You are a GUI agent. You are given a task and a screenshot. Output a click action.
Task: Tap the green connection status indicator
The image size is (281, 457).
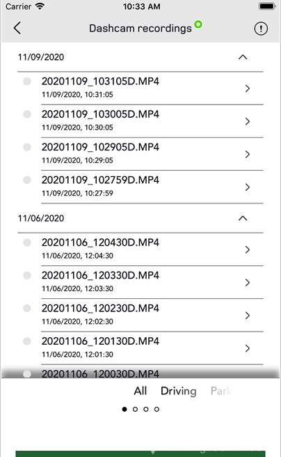click(198, 24)
